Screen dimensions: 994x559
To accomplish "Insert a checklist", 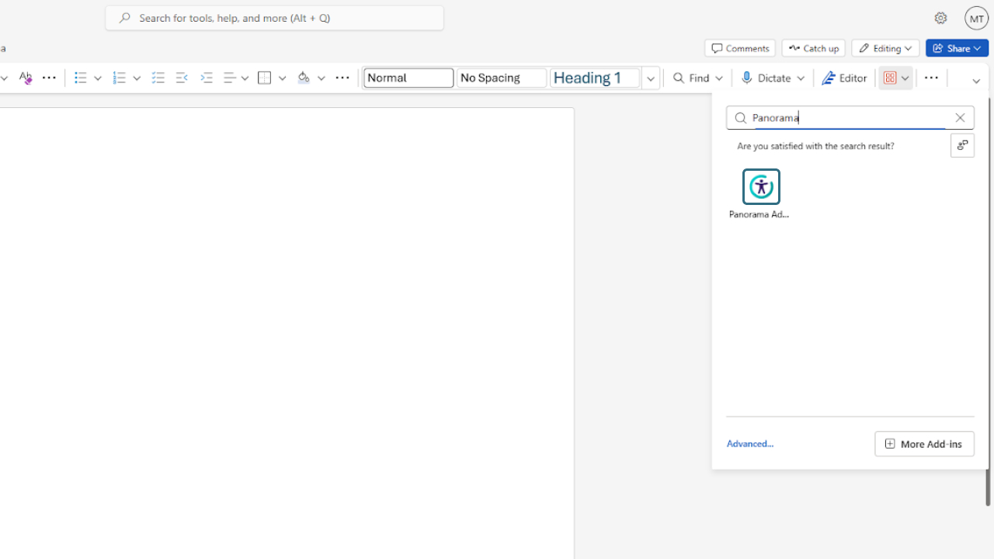I will pos(158,78).
